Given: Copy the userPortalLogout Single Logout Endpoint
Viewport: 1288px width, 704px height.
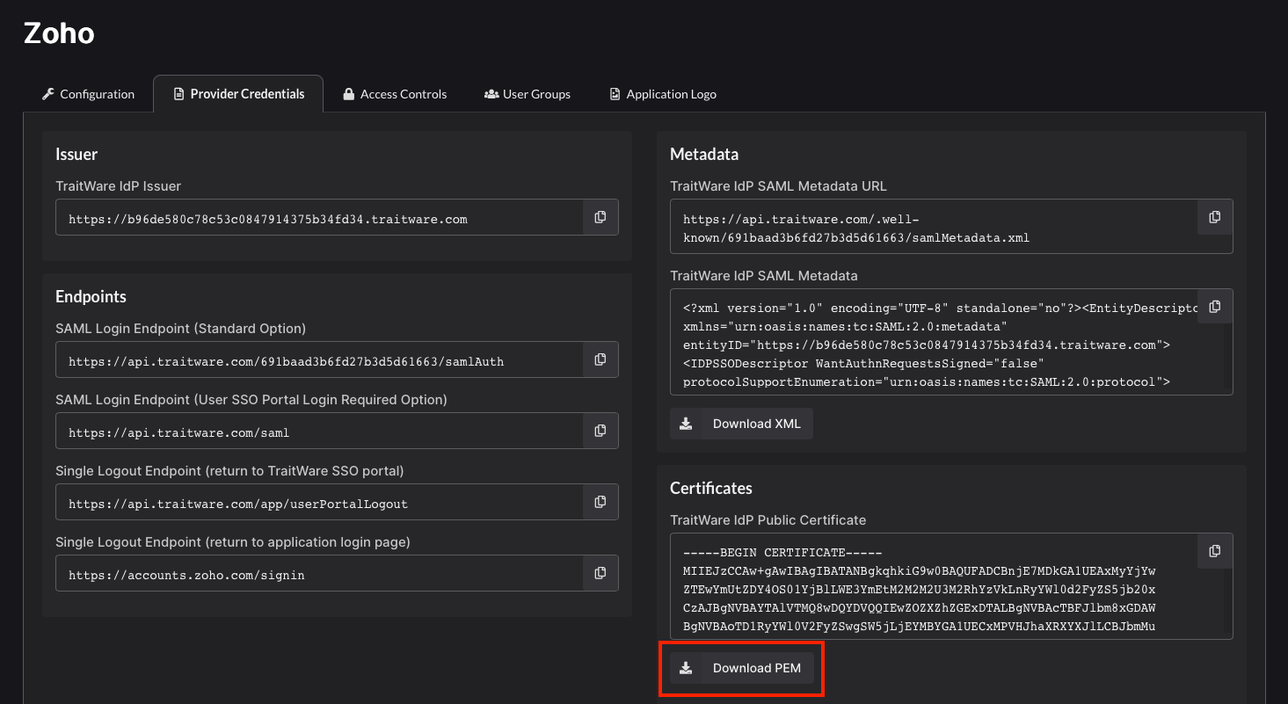Looking at the screenshot, I should (x=600, y=502).
